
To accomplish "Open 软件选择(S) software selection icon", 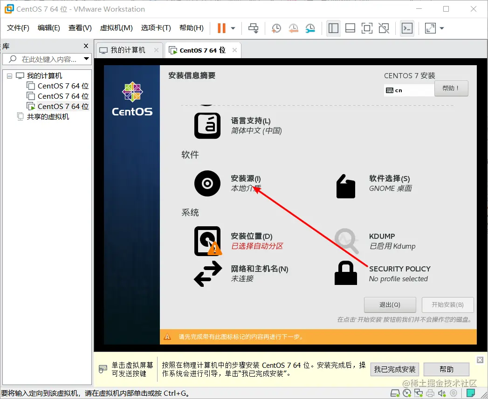I will click(346, 186).
